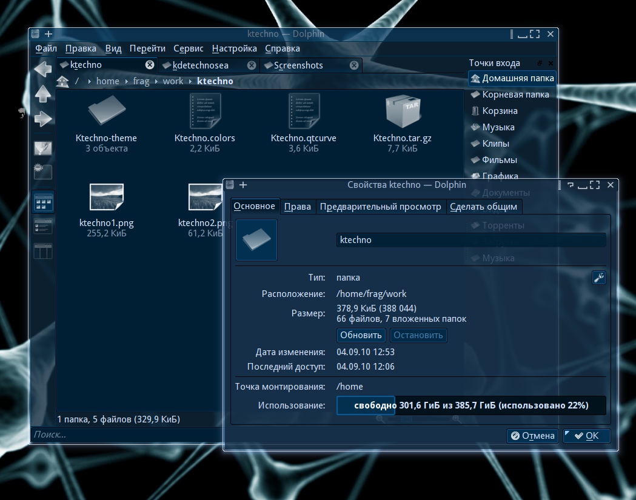Open the Dolphin window menu icon in title bar

[36, 34]
